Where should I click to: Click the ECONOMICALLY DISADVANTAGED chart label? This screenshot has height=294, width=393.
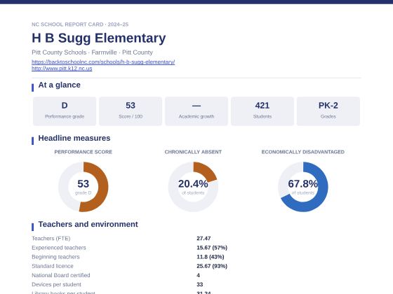302,152
